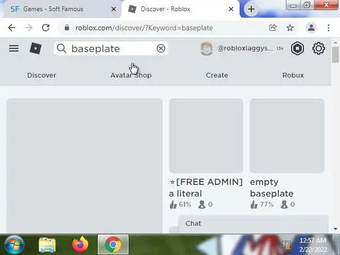
Task: Open the Avatar Shop navigation link
Action: 131,75
